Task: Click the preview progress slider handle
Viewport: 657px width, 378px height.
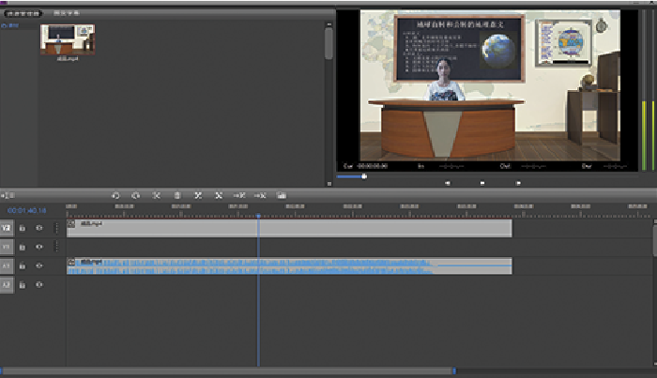Action: pyautogui.click(x=364, y=175)
